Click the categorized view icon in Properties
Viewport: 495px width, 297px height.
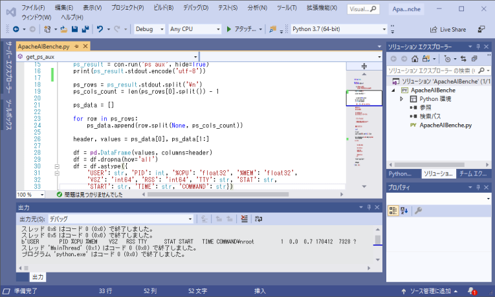pos(393,210)
